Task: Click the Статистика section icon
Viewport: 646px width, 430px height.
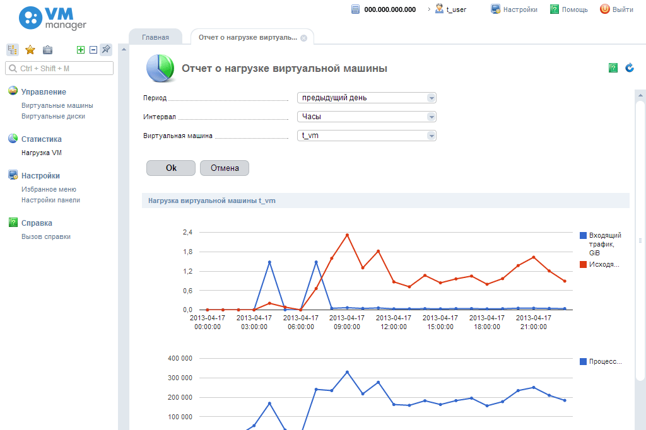Action: [x=13, y=138]
